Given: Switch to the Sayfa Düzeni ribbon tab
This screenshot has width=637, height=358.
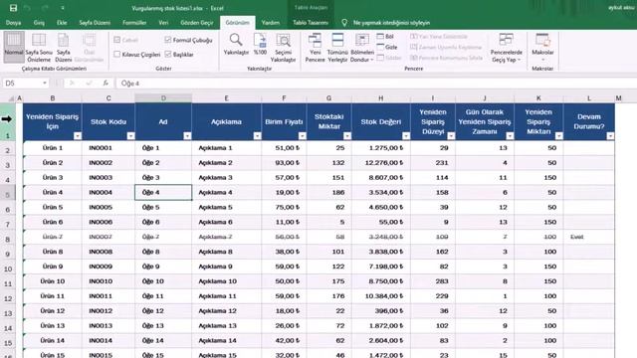Looking at the screenshot, I should 95,23.
